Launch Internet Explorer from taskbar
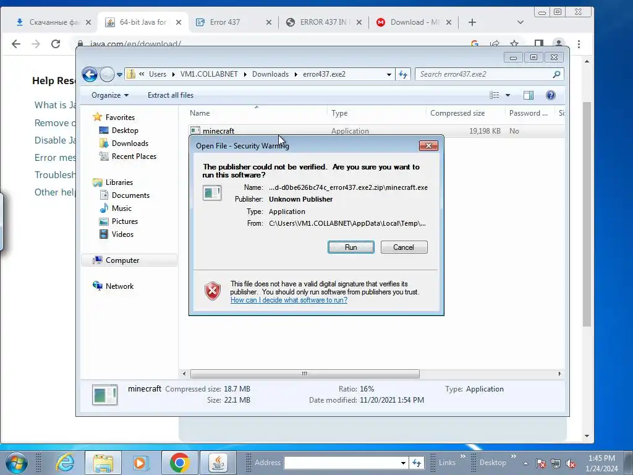The image size is (633, 475). [x=64, y=463]
